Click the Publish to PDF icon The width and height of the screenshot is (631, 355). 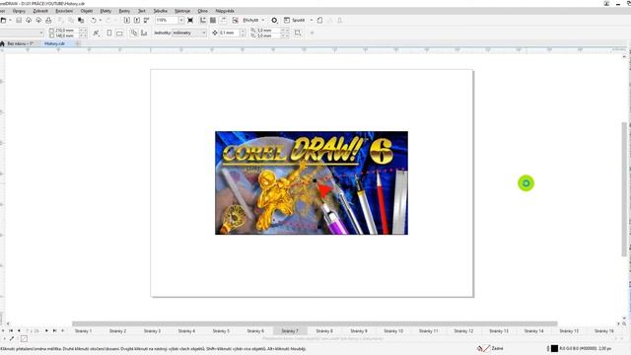click(x=147, y=20)
